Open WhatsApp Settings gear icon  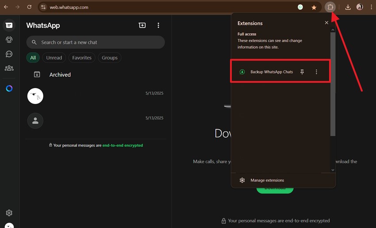click(x=9, y=213)
